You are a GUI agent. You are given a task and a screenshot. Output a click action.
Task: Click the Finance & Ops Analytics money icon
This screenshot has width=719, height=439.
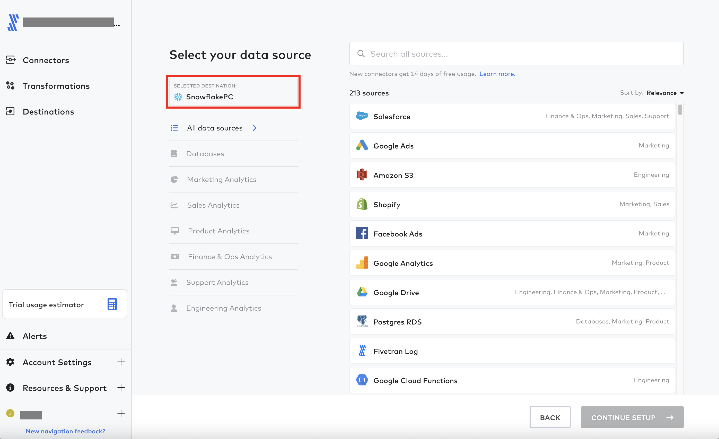pos(174,256)
